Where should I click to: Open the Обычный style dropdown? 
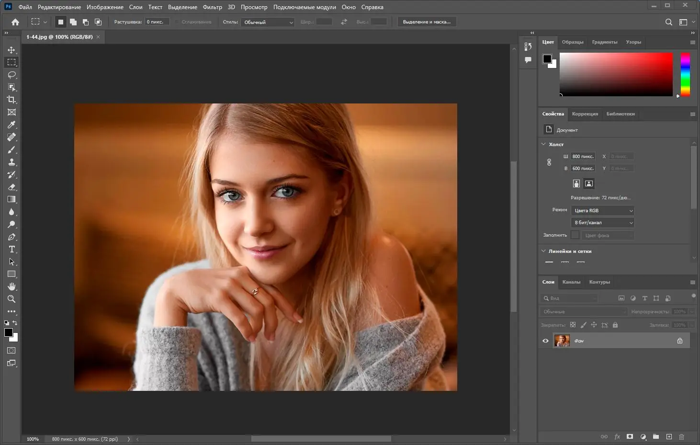267,22
